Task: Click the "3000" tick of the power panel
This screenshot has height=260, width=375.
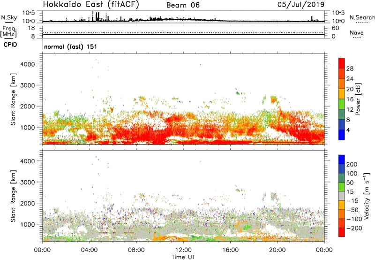Action: (x=27, y=85)
